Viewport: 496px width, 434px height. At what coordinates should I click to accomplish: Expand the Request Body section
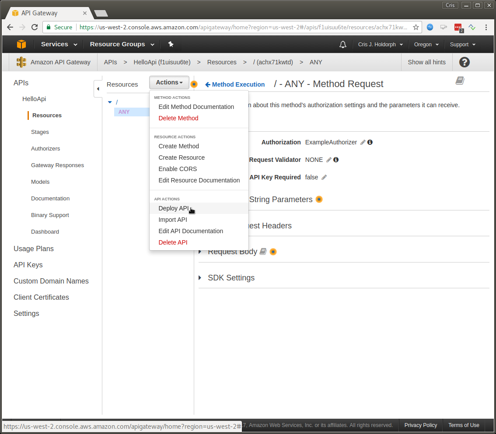(x=200, y=252)
